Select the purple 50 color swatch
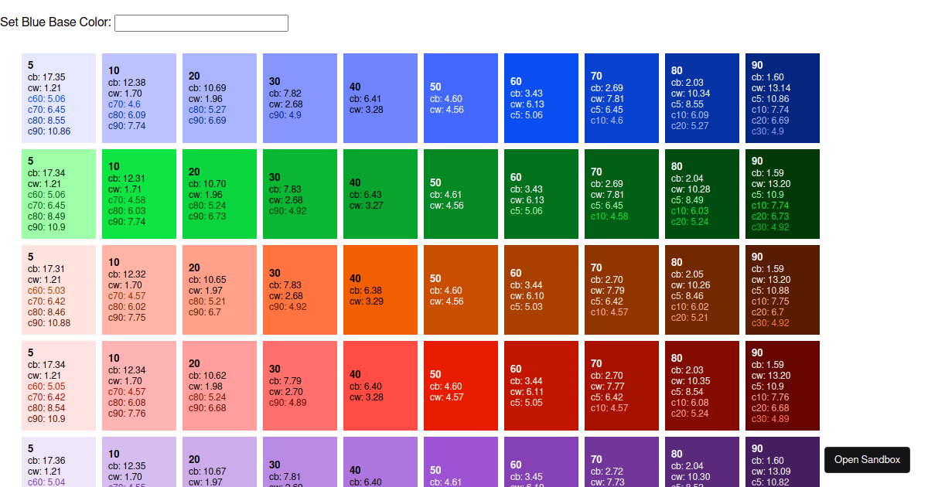The image size is (928, 487). coord(461,464)
